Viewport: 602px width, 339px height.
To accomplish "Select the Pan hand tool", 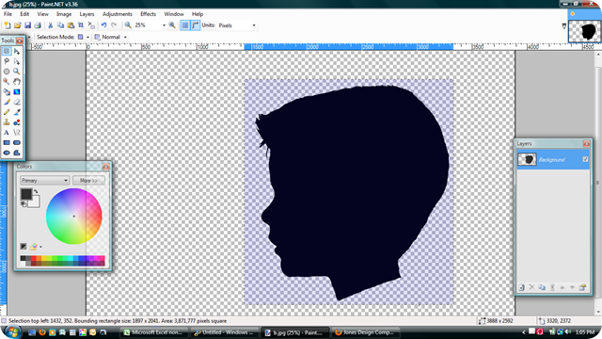I will click(x=17, y=82).
